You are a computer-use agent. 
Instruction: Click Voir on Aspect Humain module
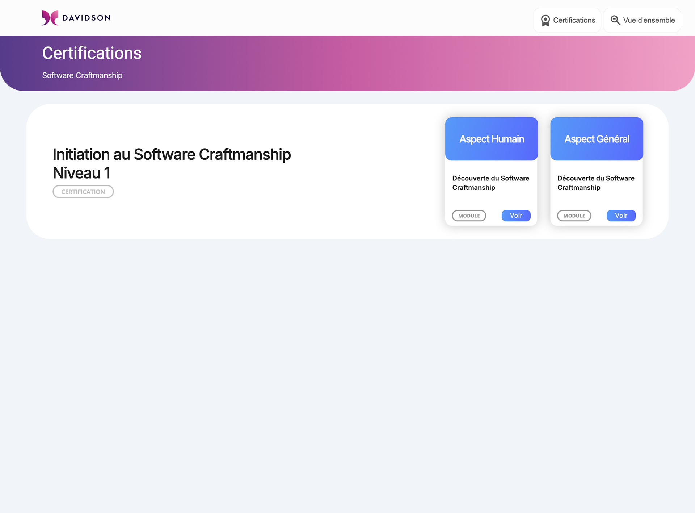tap(516, 216)
